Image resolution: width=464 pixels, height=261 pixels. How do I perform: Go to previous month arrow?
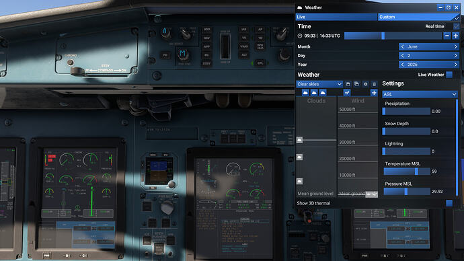click(x=402, y=47)
